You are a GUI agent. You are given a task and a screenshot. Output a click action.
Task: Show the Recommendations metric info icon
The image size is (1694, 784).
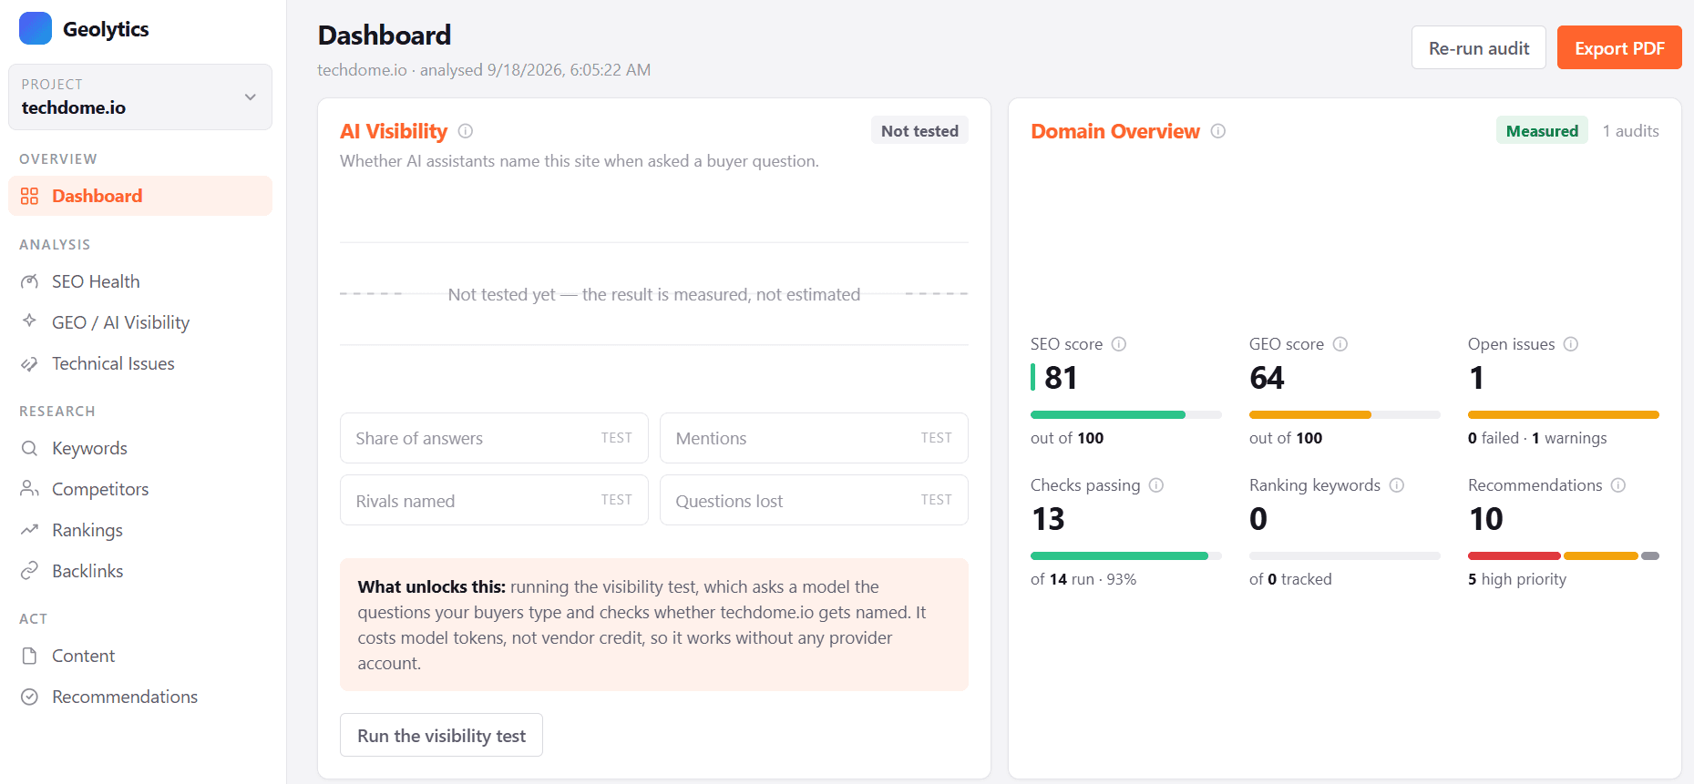click(x=1618, y=485)
